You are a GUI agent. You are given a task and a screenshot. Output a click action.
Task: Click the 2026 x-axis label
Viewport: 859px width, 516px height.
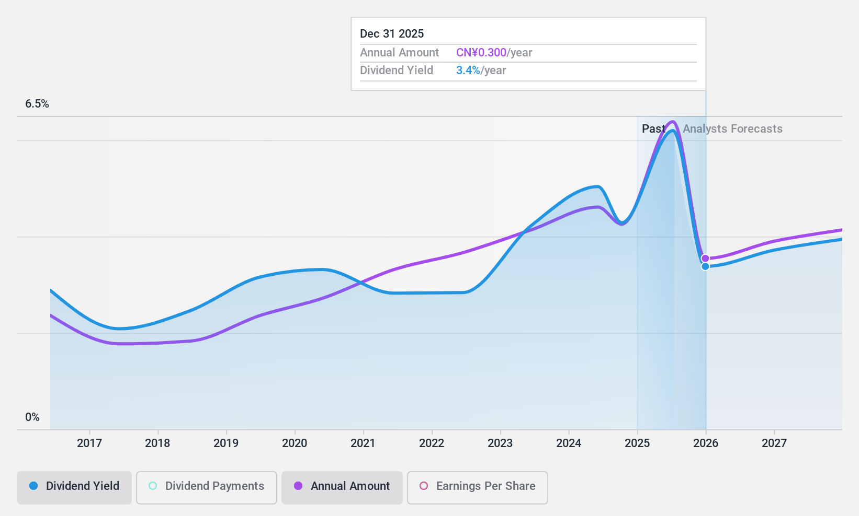pyautogui.click(x=706, y=443)
